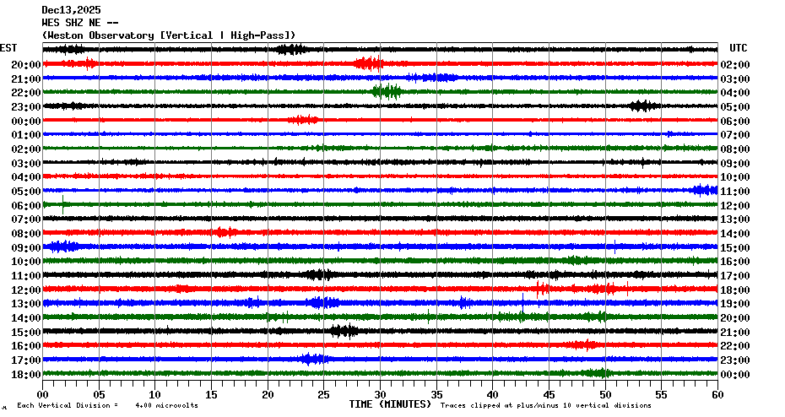Click the 60 minute tick on the time axis
Viewport: 785px width, 417px height.
click(x=717, y=393)
